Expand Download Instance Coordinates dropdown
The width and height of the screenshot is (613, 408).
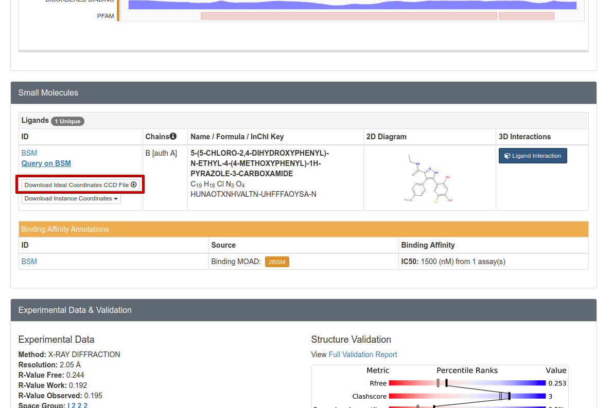point(71,198)
